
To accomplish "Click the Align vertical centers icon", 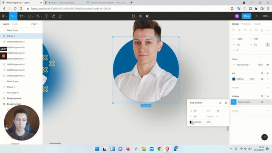I will coord(256,30).
